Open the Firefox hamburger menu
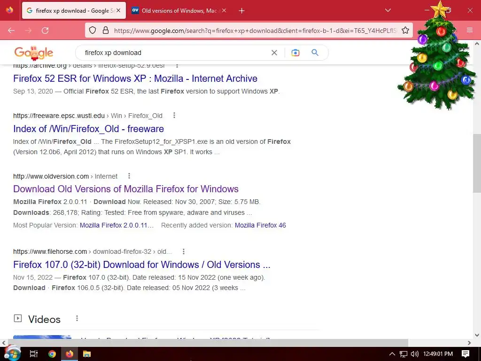Screen dimensions: 481x361 (x=470, y=30)
